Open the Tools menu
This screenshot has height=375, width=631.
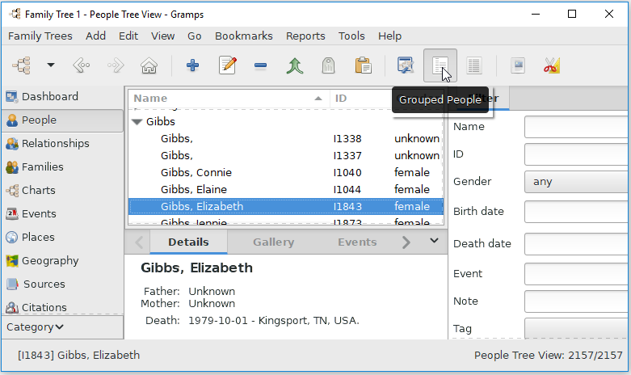351,36
